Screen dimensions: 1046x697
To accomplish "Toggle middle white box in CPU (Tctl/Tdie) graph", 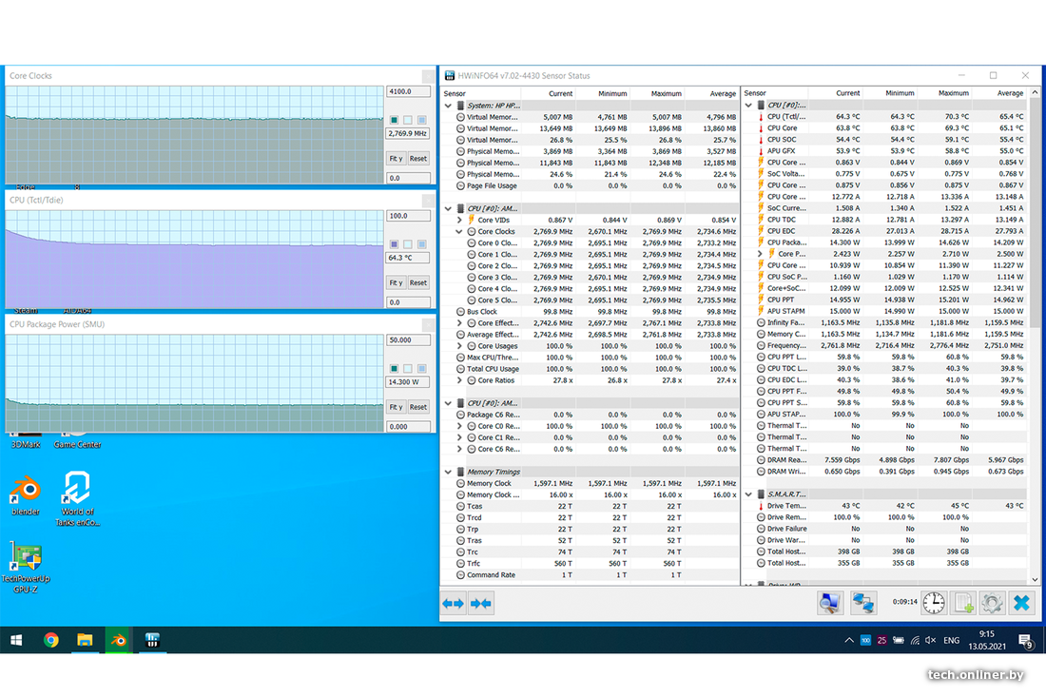I will [408, 244].
